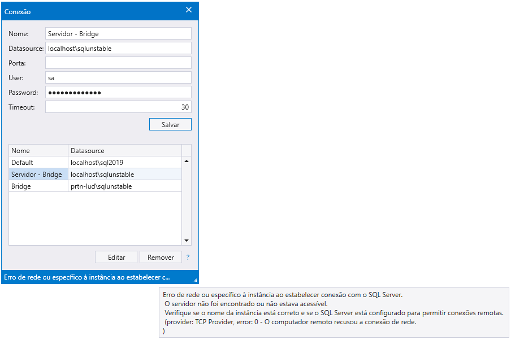Select the Default connection row

point(38,163)
